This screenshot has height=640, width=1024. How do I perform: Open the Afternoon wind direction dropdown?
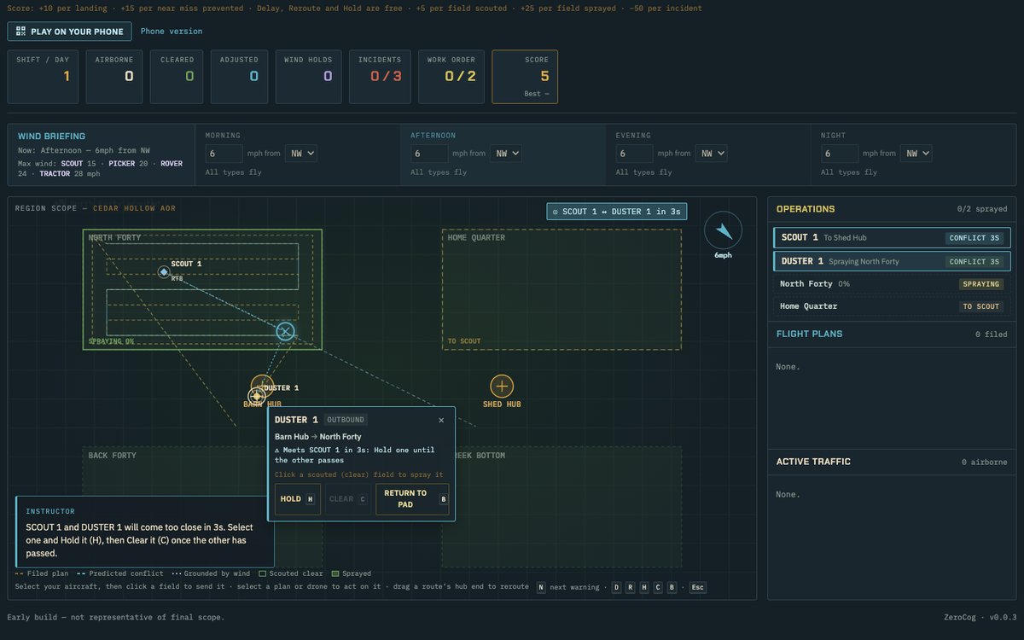point(506,154)
